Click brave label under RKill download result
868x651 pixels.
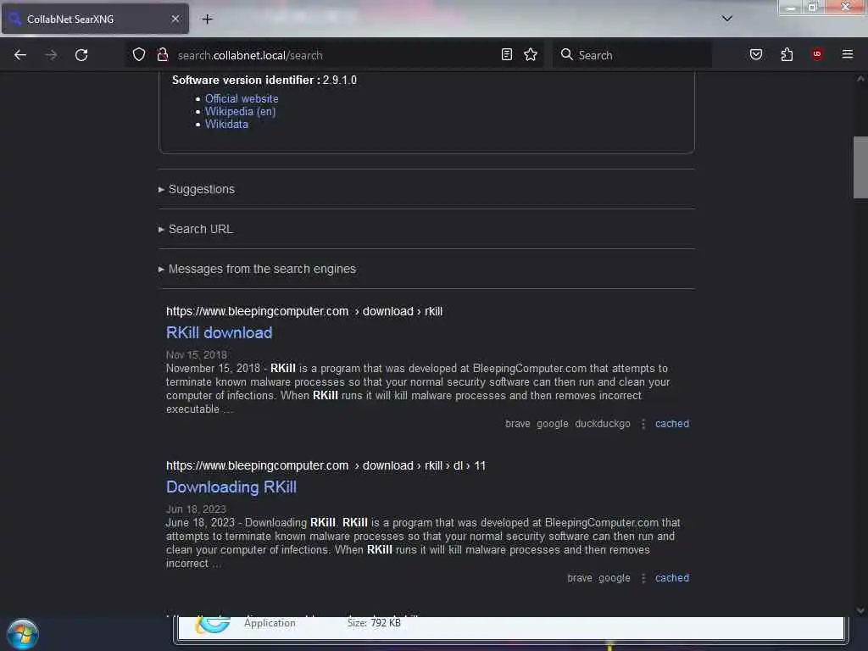pos(518,424)
